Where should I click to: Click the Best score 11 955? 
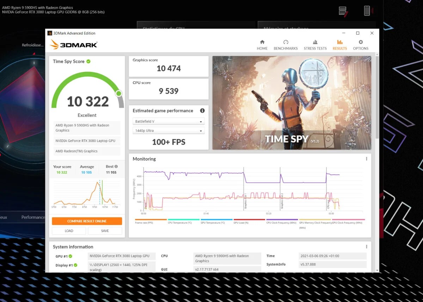click(111, 172)
